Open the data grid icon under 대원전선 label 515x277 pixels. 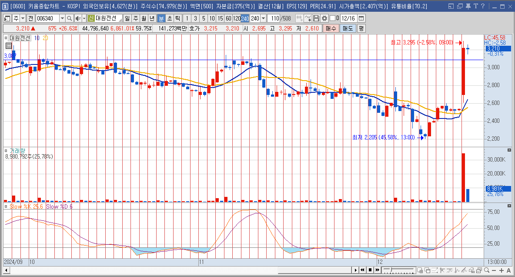pyautogui.click(x=9, y=46)
